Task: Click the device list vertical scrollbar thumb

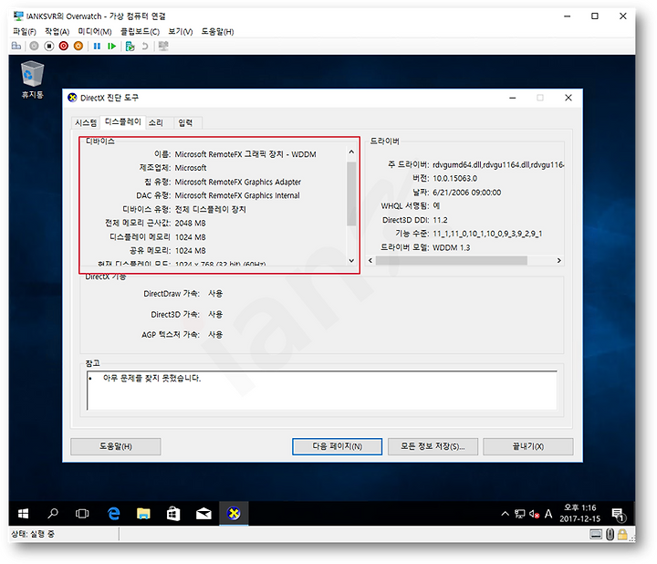Action: click(351, 193)
